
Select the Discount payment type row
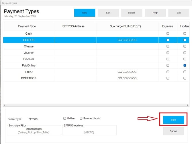[x=96, y=59]
